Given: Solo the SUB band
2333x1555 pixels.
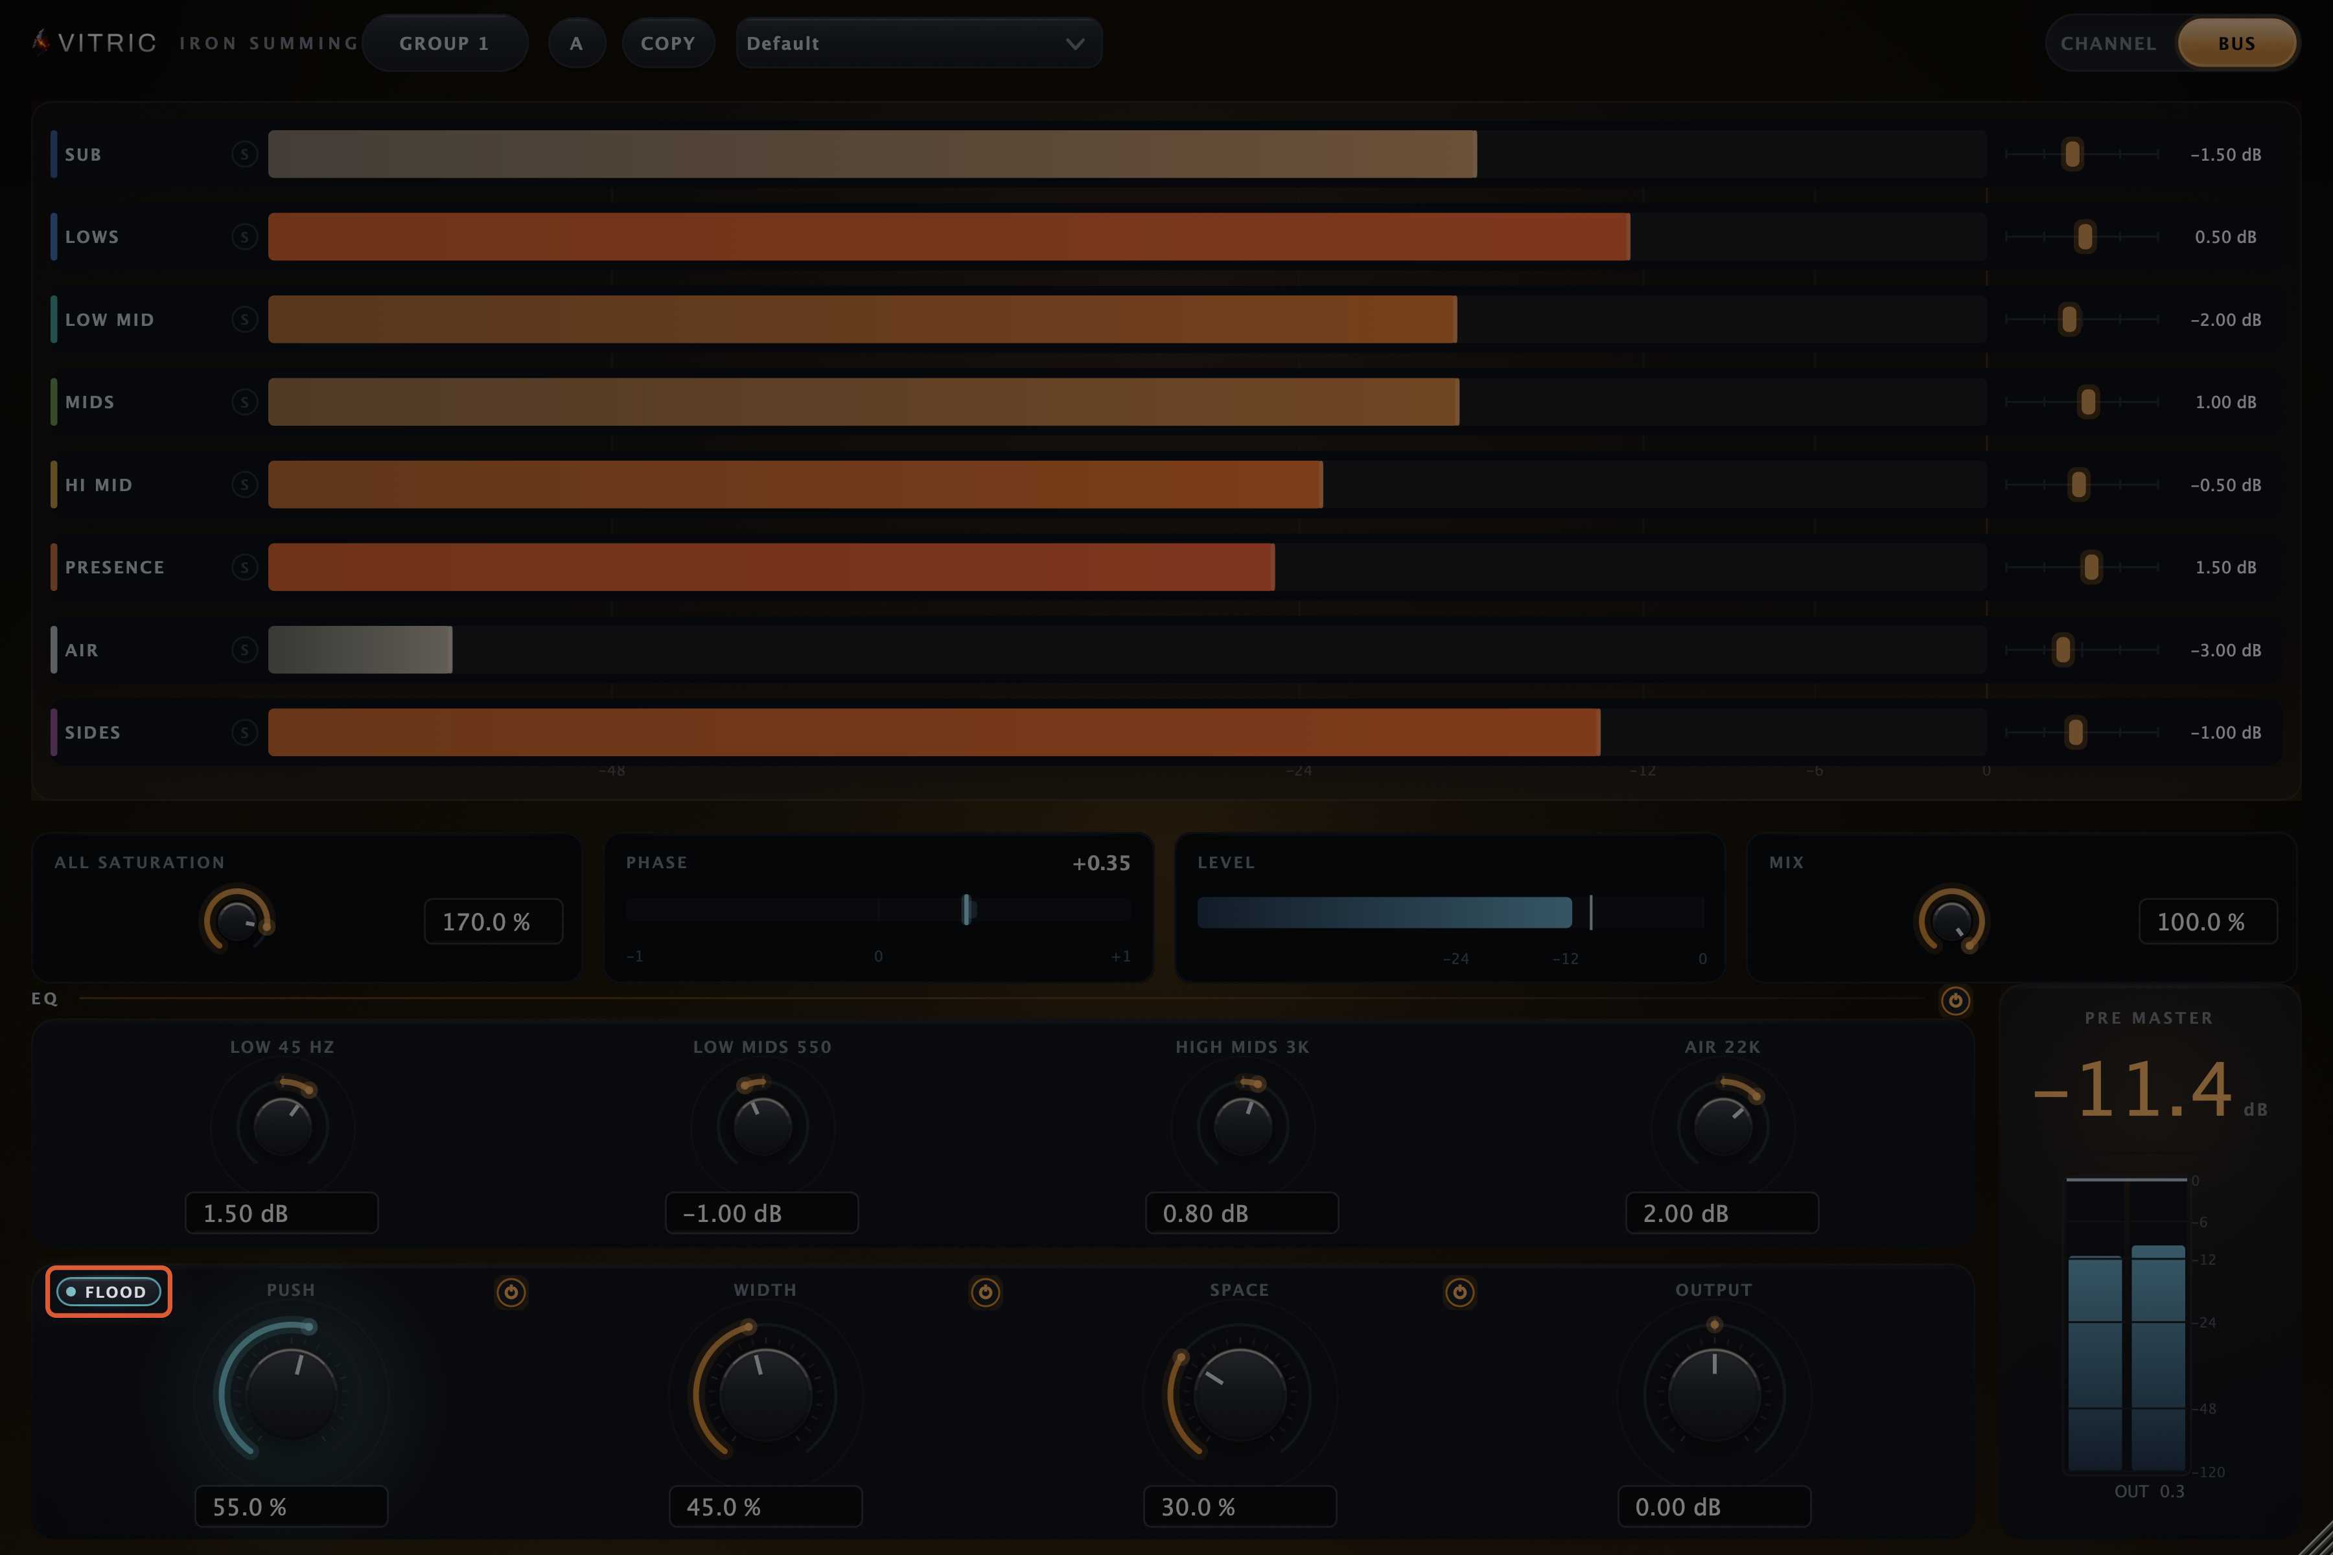Looking at the screenshot, I should coord(244,155).
